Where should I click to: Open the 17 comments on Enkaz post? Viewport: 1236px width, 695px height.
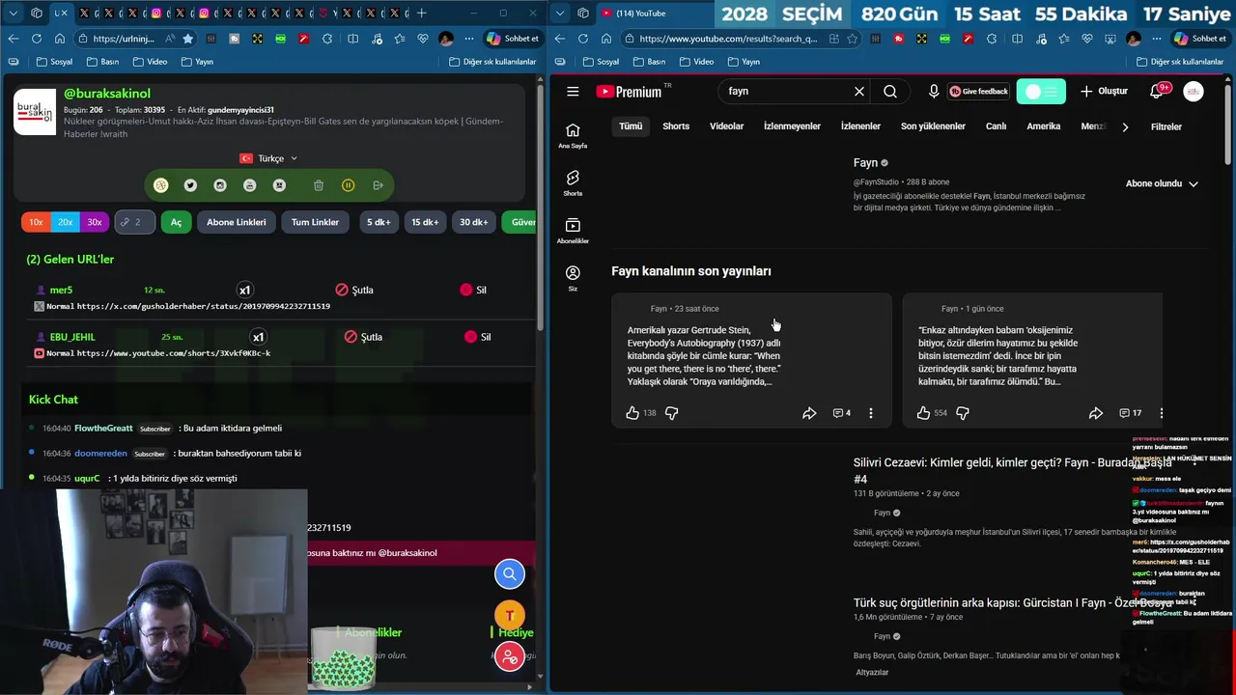(x=1131, y=413)
